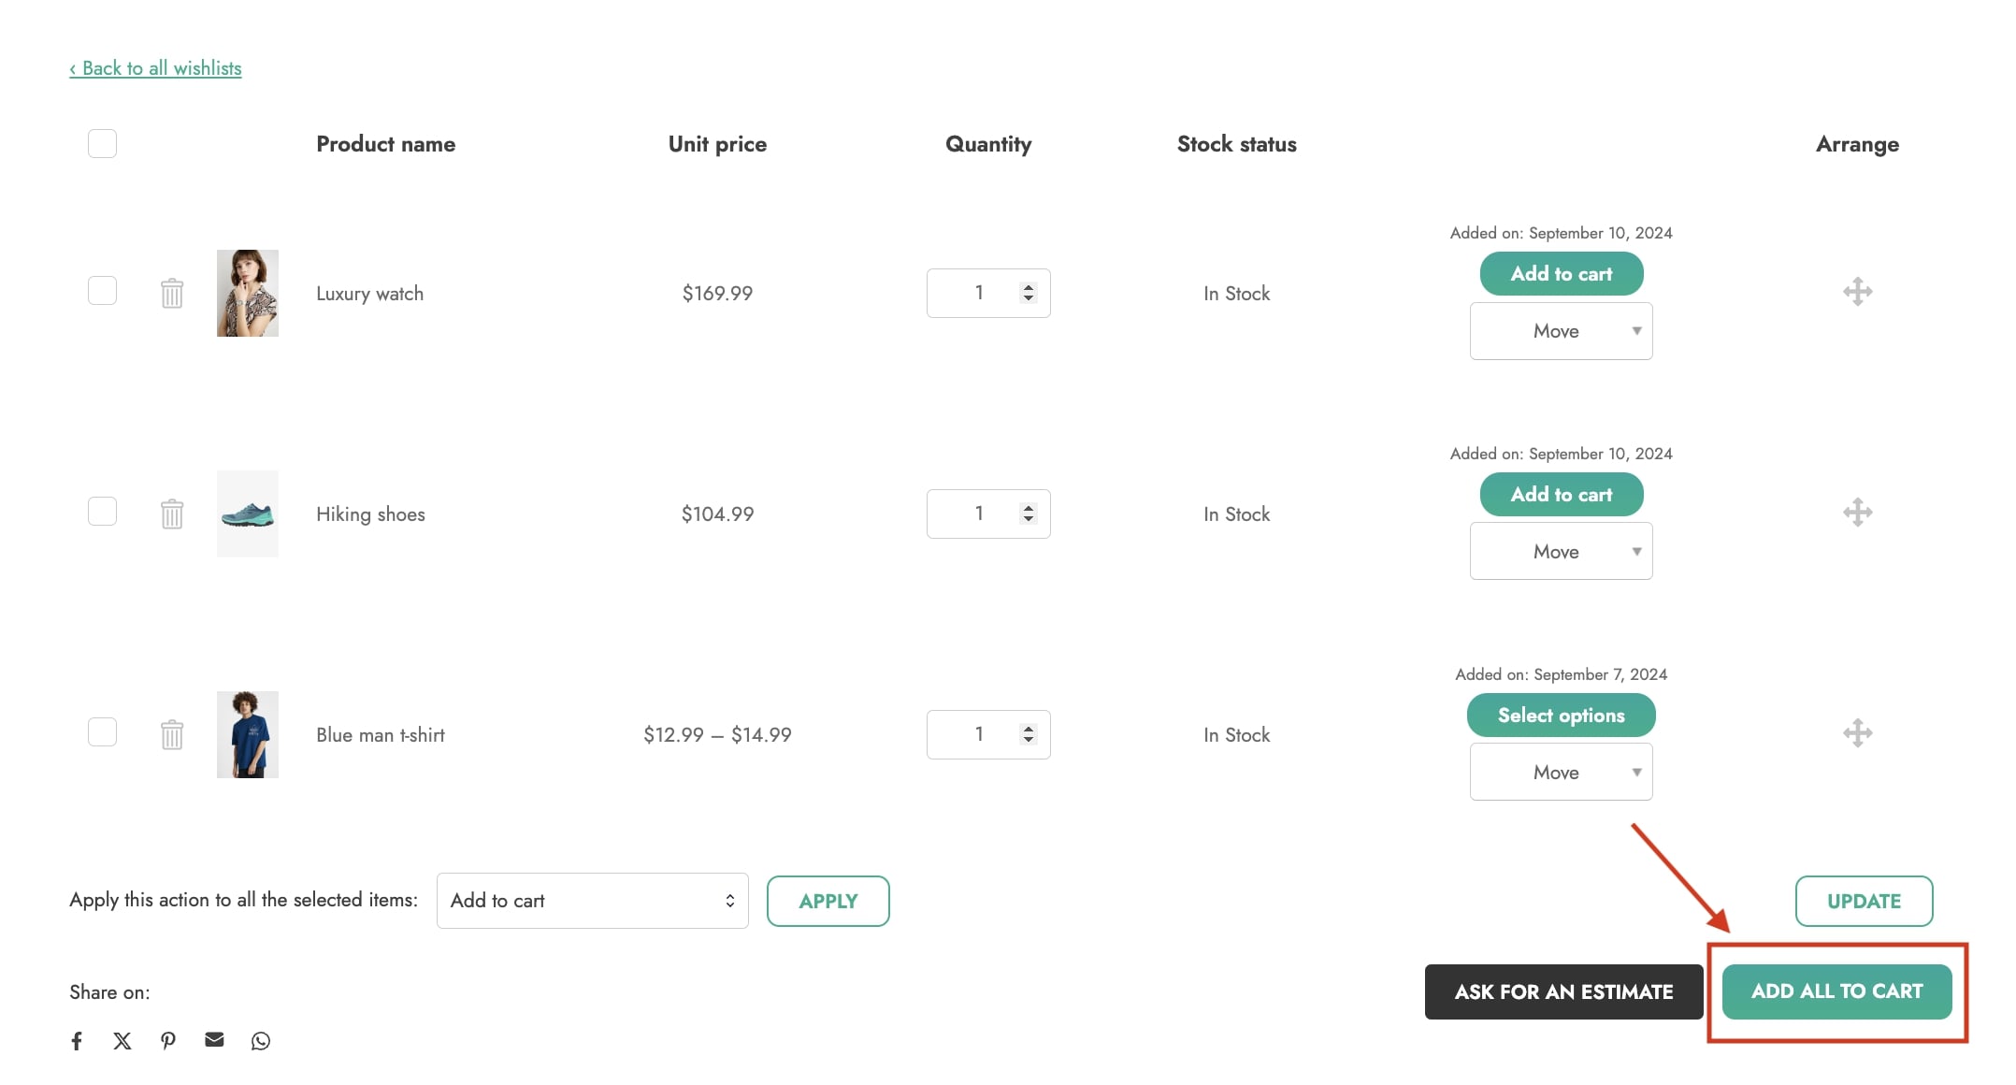Screen dimensions: 2016x1085
Task: Click Select options for Blue man t-shirt
Action: click(x=1561, y=716)
